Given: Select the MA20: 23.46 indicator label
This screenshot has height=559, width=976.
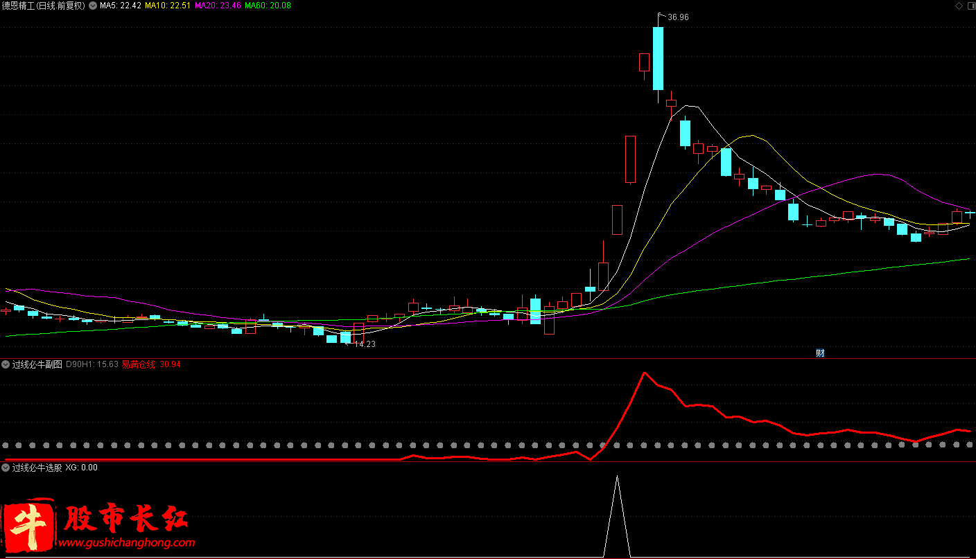Looking at the screenshot, I should 218,6.
